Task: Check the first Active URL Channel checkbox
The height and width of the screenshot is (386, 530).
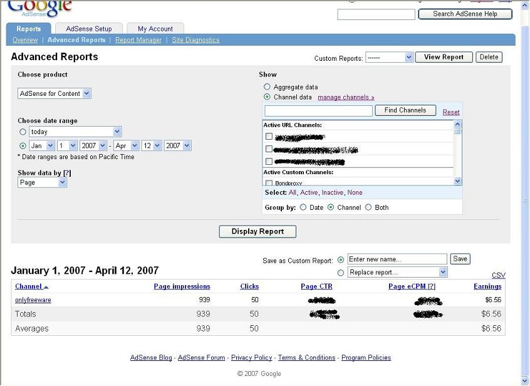Action: [x=269, y=136]
